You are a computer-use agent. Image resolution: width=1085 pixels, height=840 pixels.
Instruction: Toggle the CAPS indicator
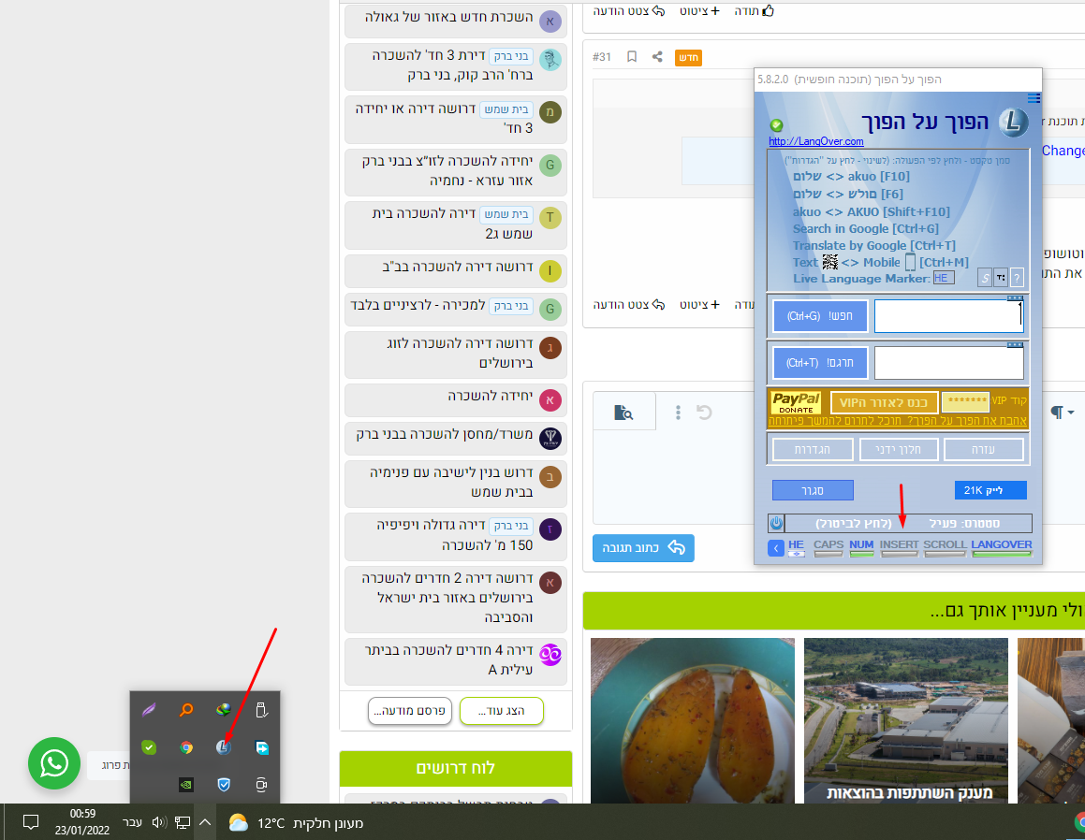[x=828, y=547]
